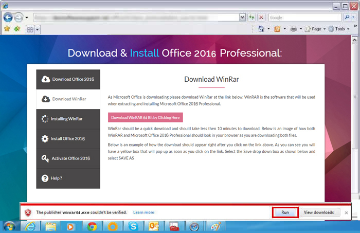Click the Home icon in command bar

(x=262, y=29)
